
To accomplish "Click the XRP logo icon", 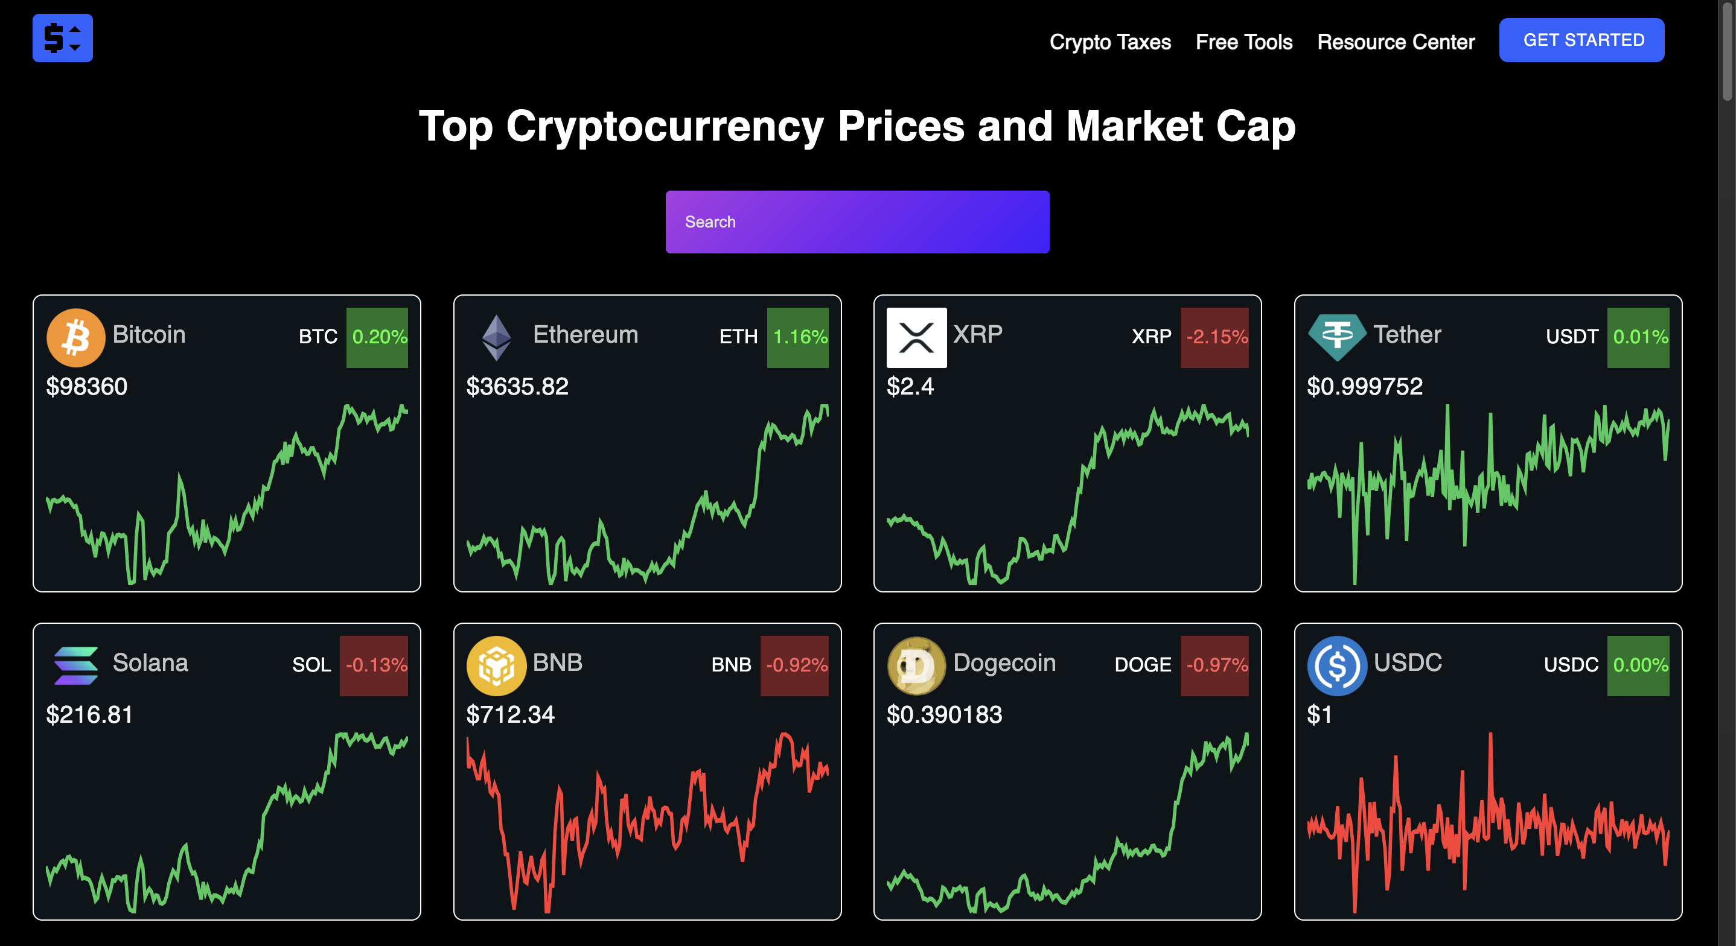I will [916, 338].
